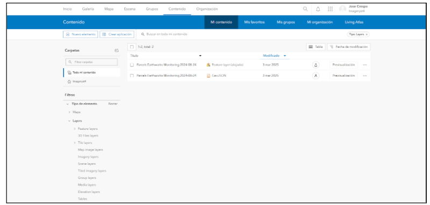
Task: Expand the Maps filter category
Action: 69,112
